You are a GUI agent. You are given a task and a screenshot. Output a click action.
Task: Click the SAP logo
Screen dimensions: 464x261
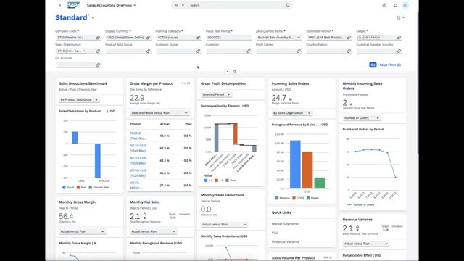click(x=73, y=5)
